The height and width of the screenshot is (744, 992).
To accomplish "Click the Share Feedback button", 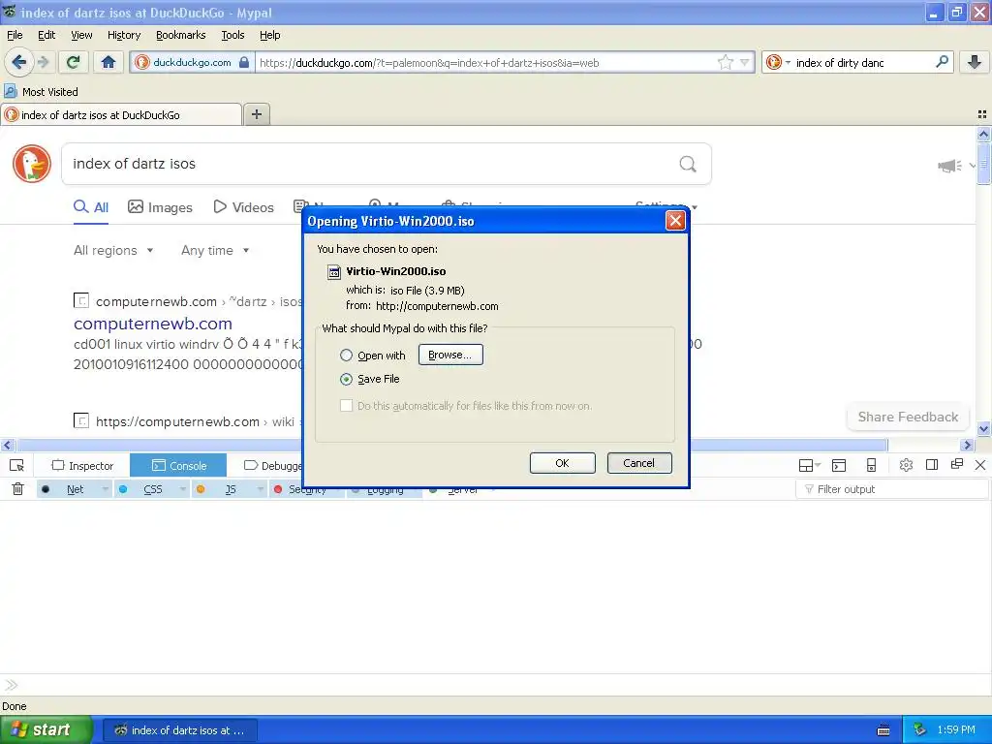I will tap(908, 417).
